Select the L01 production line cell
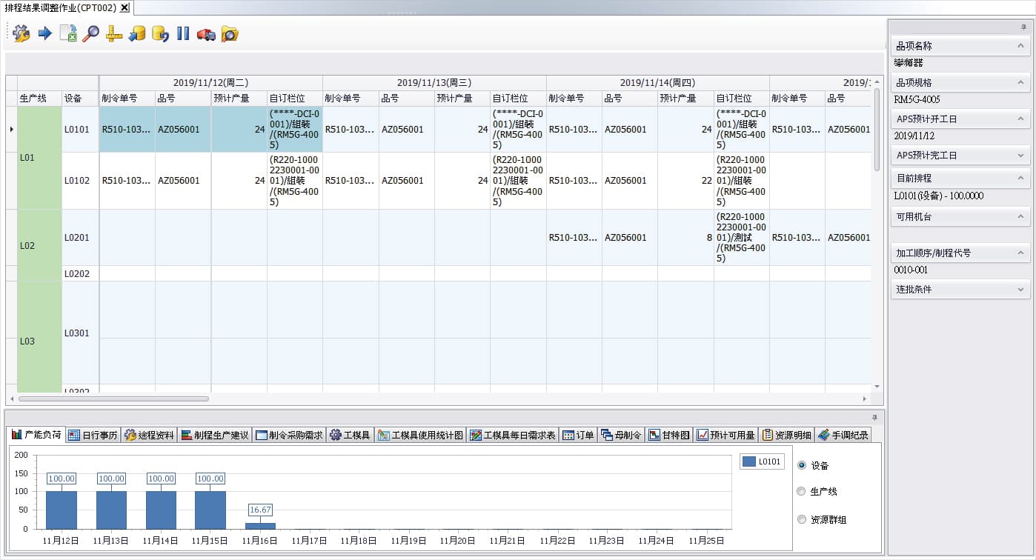The image size is (1036, 560). pos(39,158)
